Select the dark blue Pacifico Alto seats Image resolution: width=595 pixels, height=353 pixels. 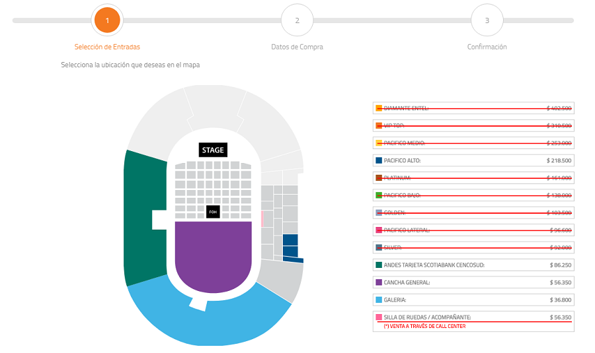click(290, 245)
